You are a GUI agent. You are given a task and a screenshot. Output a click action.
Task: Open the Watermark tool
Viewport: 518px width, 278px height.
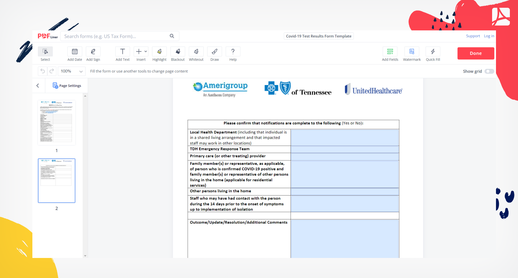tap(412, 54)
